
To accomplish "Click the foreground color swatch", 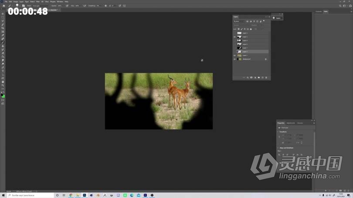I will 2,95.
